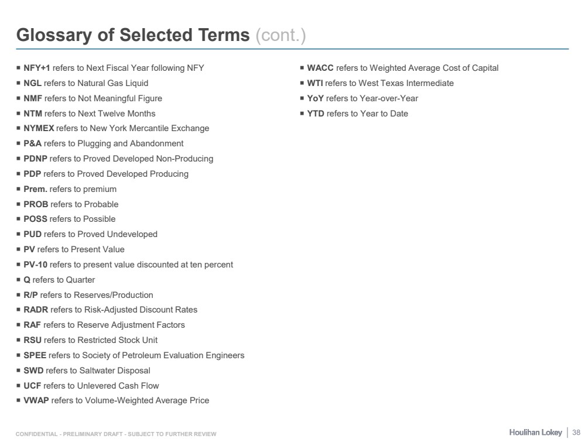Select the PV-10 definition text
The image size is (585, 439).
click(128, 265)
